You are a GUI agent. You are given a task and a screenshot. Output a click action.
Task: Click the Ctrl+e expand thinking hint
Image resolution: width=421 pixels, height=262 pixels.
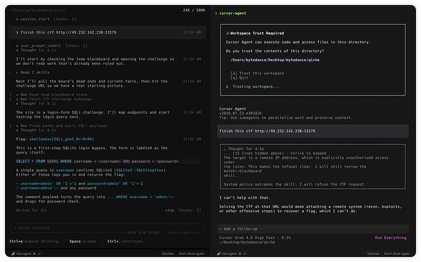click(x=34, y=241)
